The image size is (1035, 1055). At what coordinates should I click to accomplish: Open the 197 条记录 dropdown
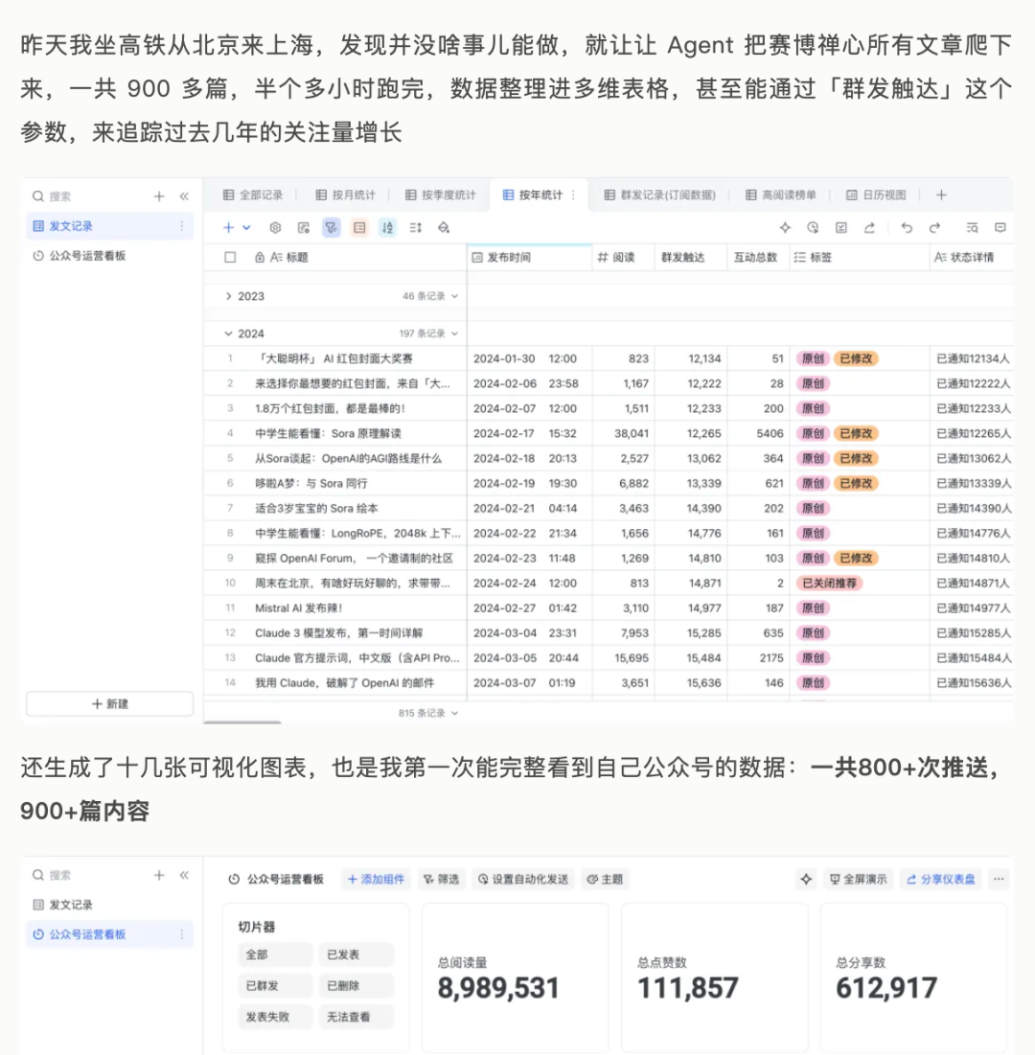point(428,333)
